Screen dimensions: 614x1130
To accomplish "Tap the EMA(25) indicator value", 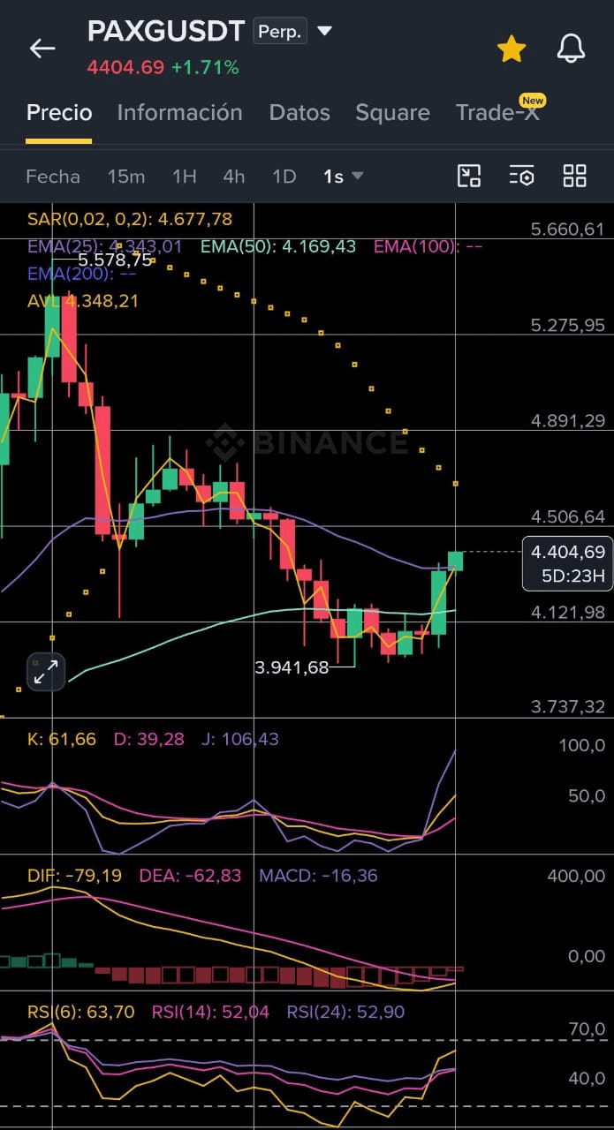I will coord(105,246).
